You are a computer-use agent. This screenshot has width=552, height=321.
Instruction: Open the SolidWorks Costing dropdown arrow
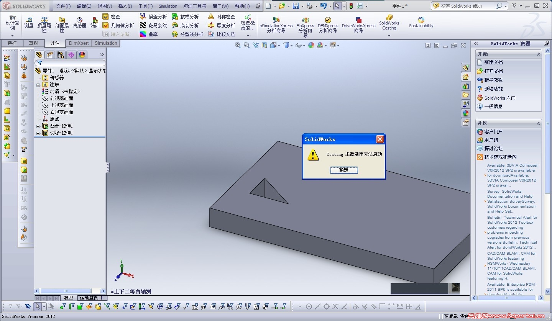(389, 36)
